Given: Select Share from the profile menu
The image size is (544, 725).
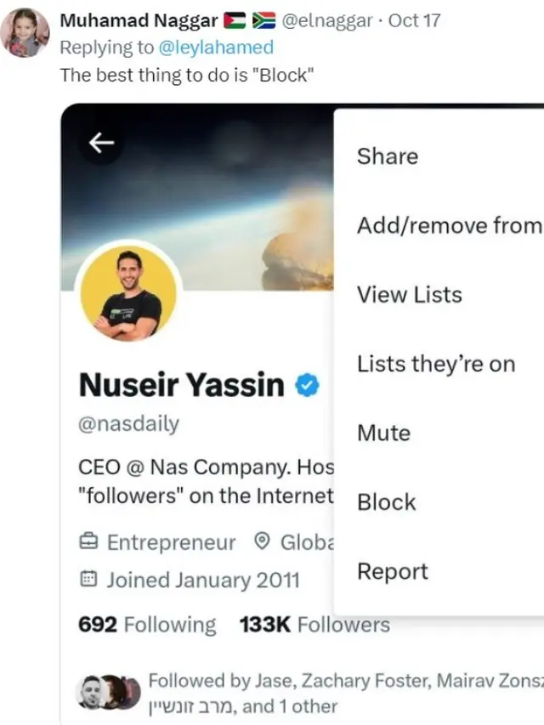Looking at the screenshot, I should [388, 156].
